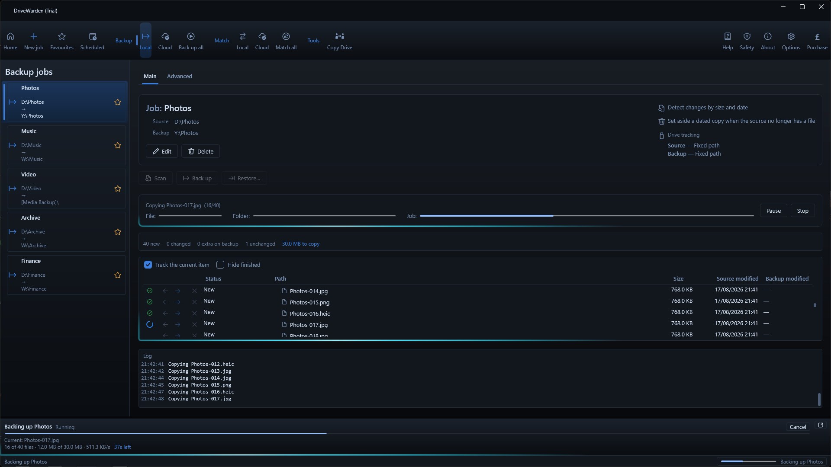Select the Photos-016.heic file row
831x467 pixels.
tap(477, 313)
